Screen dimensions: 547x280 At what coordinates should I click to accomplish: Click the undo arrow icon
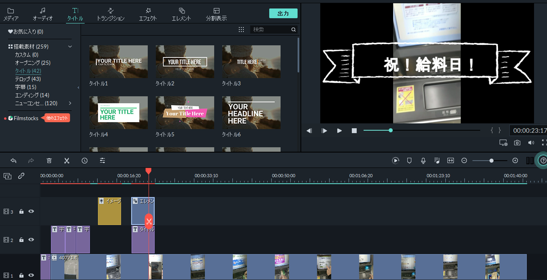pos(13,160)
